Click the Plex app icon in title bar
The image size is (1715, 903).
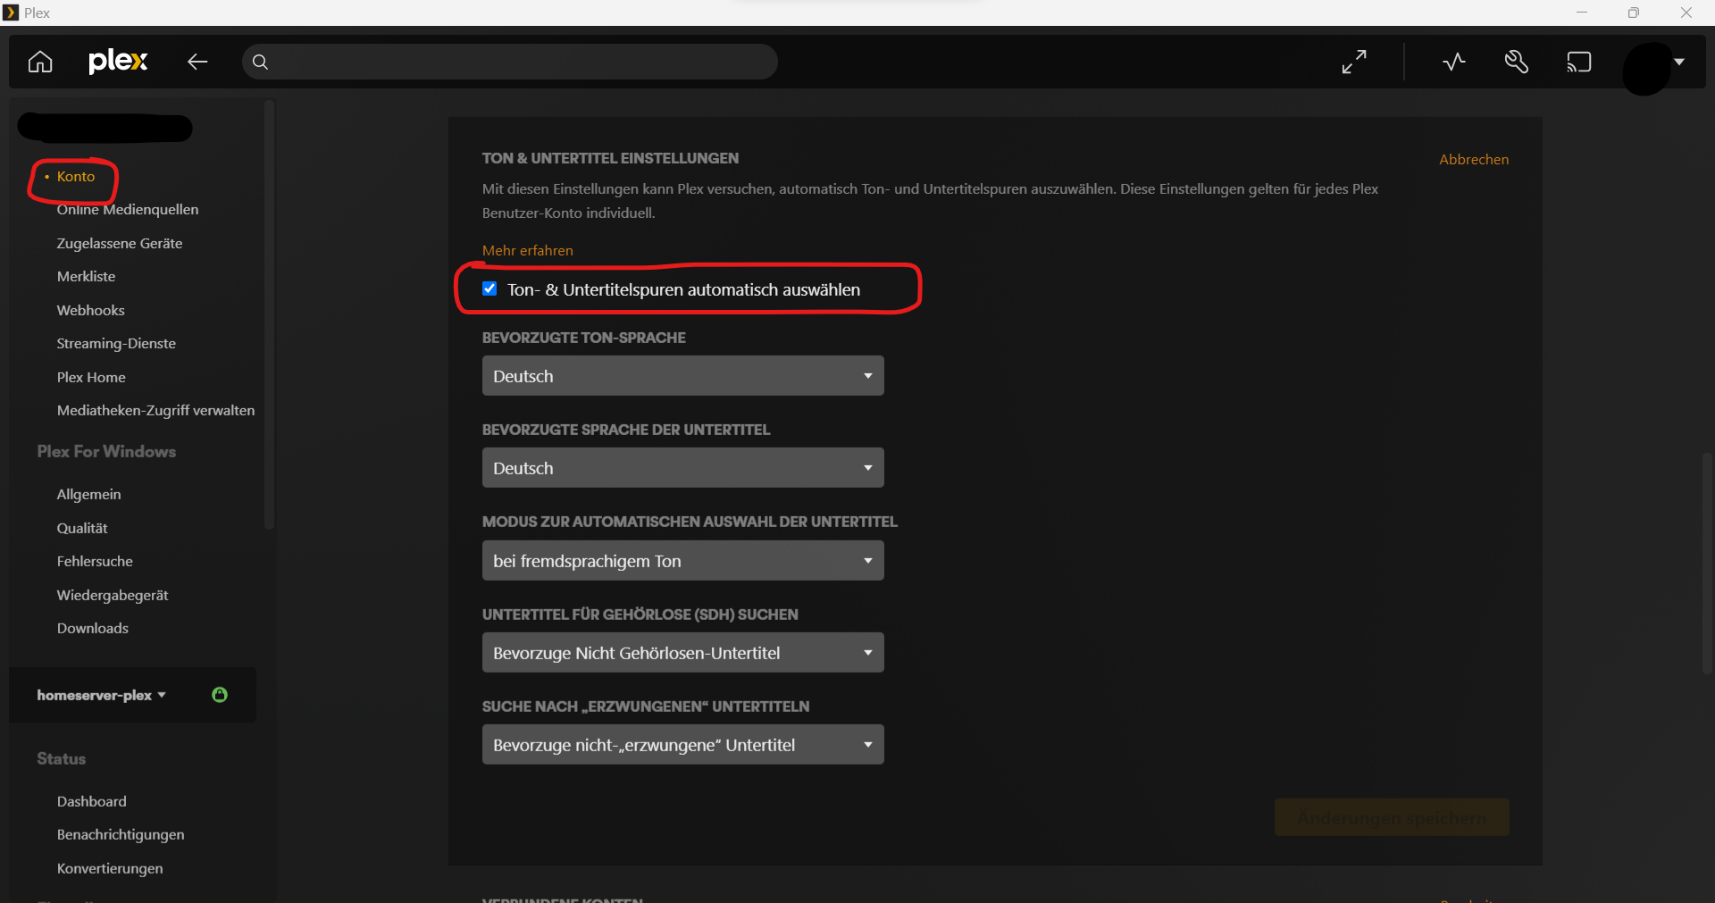click(11, 13)
